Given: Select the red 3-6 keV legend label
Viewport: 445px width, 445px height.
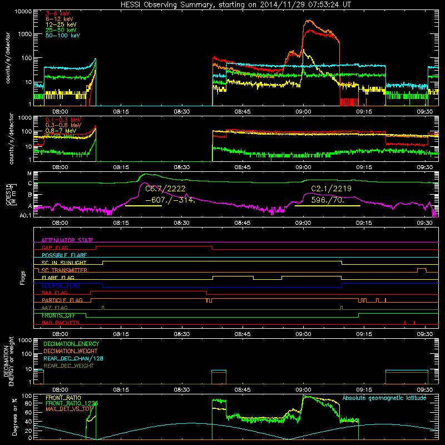Looking at the screenshot, I should pyautogui.click(x=58, y=13).
